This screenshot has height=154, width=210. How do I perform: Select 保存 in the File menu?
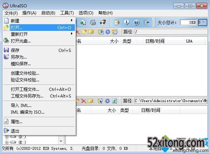[39, 51]
